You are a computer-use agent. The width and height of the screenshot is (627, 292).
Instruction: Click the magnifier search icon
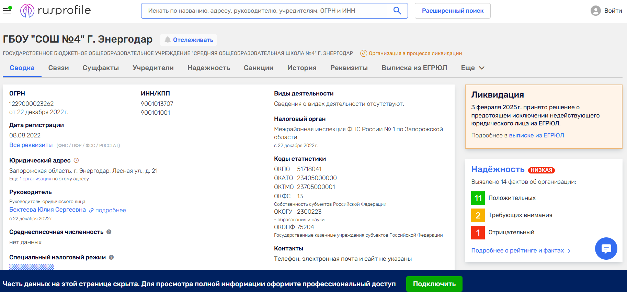click(x=397, y=11)
